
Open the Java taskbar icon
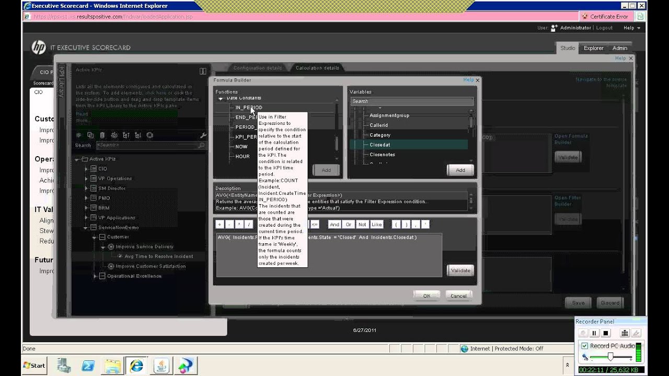coord(161,366)
